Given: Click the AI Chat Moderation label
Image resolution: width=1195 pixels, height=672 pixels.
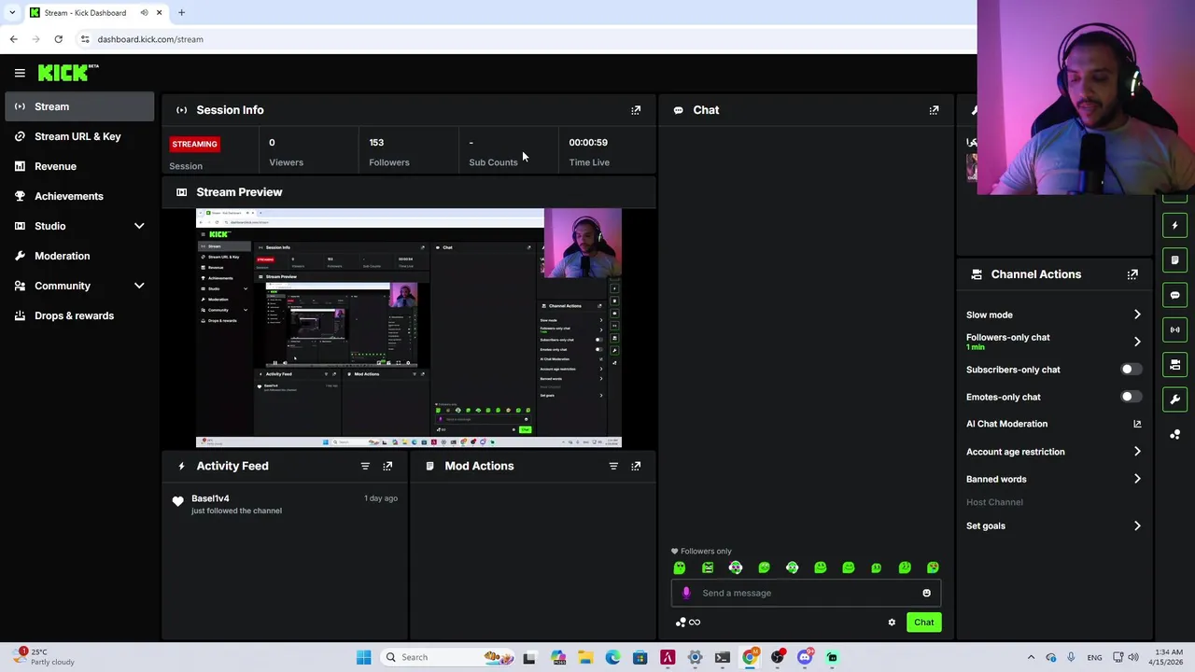Looking at the screenshot, I should 1006,424.
